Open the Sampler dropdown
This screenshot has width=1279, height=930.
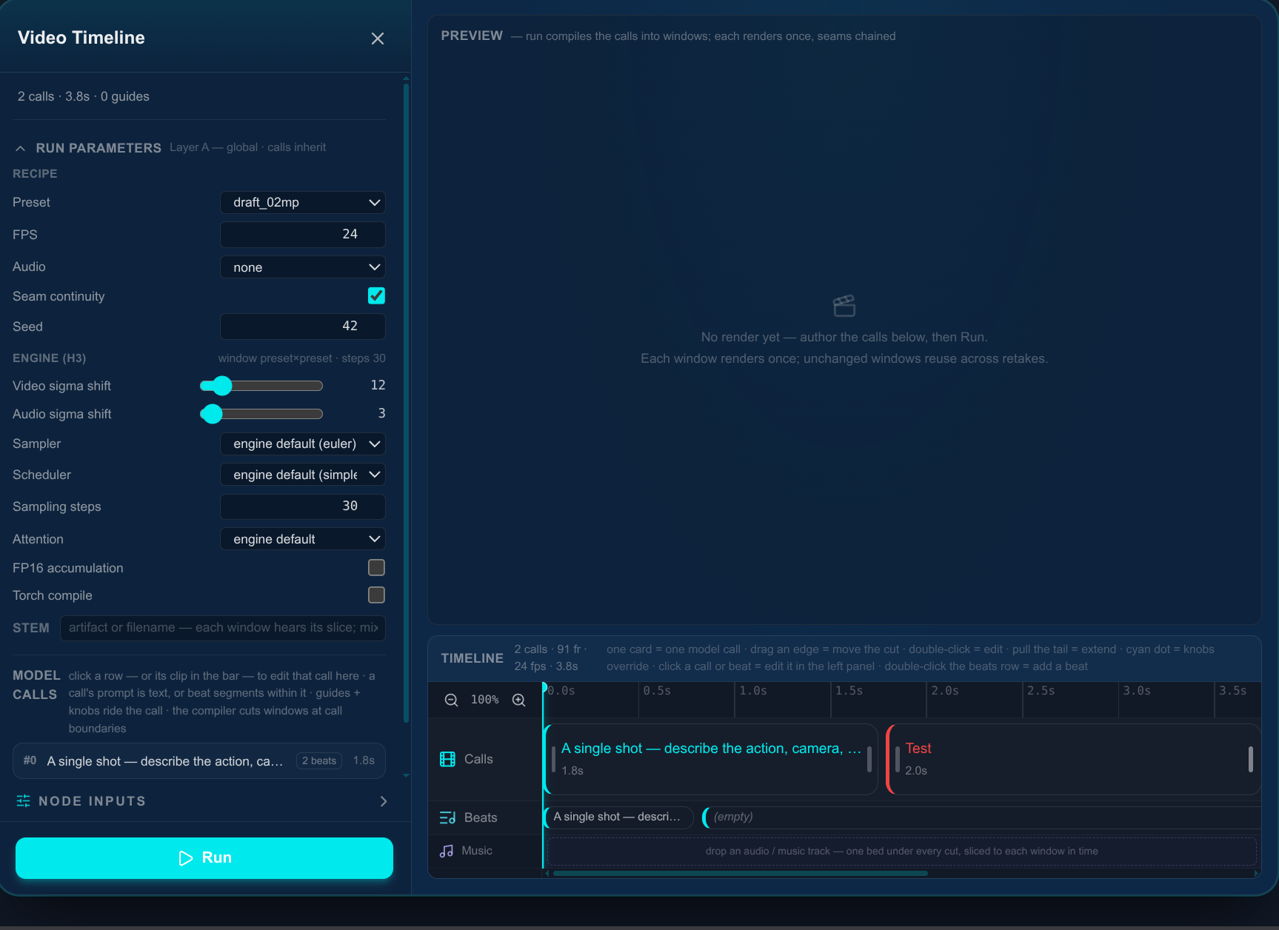point(302,444)
